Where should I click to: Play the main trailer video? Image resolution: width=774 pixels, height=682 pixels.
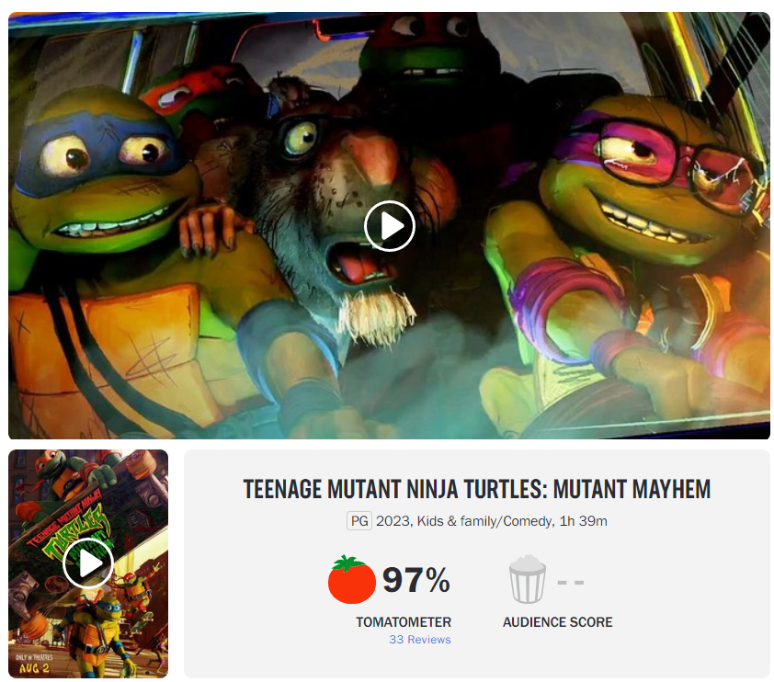tap(390, 226)
